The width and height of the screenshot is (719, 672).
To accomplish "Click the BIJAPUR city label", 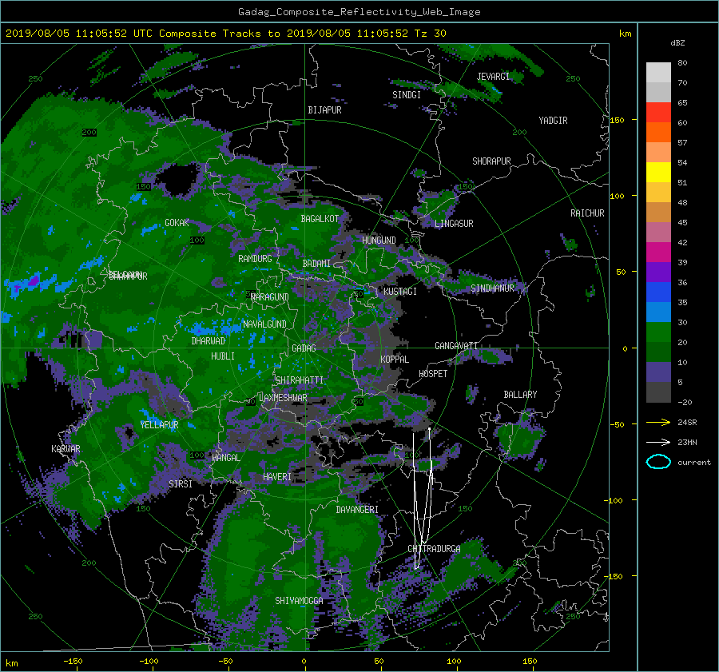I will 324,110.
